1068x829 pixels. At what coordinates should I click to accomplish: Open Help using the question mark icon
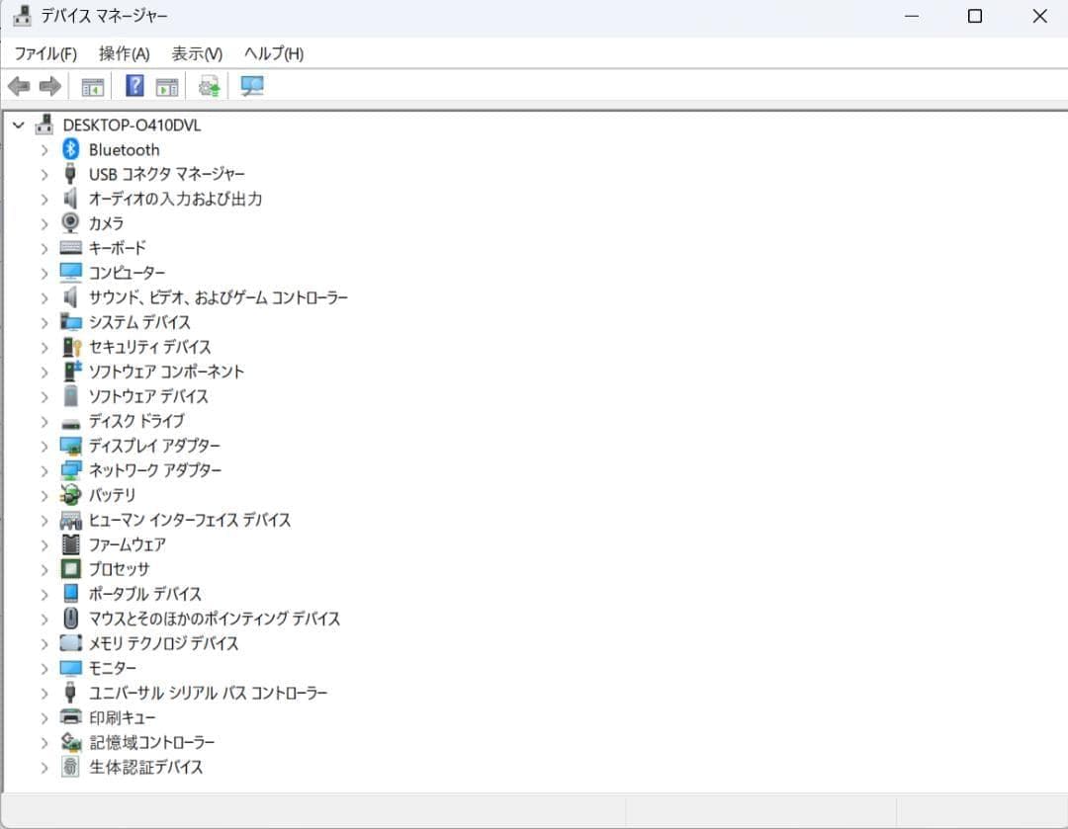click(133, 86)
